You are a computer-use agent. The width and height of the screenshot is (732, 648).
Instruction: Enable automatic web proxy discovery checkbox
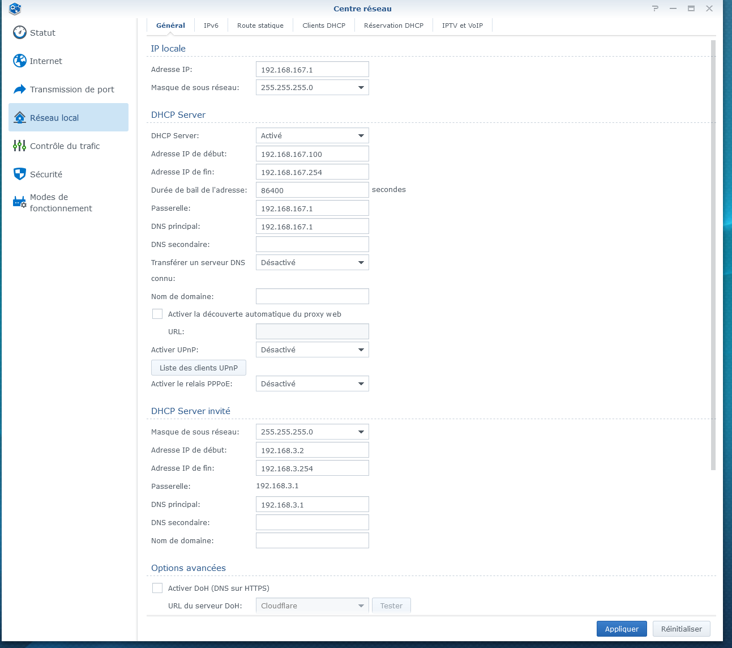(157, 314)
